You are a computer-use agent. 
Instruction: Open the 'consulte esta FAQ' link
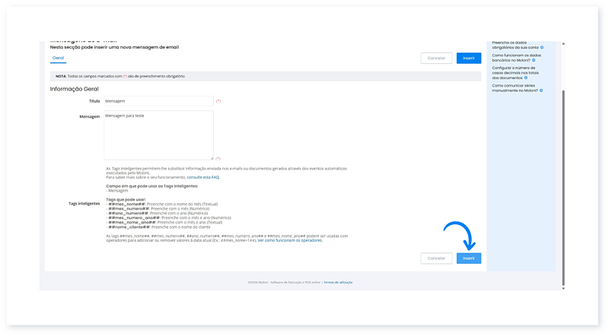tap(202, 176)
